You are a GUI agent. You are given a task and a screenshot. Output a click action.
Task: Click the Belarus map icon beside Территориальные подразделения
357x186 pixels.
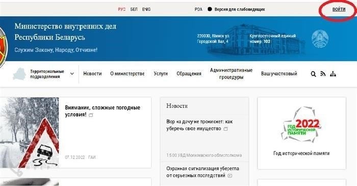tap(19, 74)
